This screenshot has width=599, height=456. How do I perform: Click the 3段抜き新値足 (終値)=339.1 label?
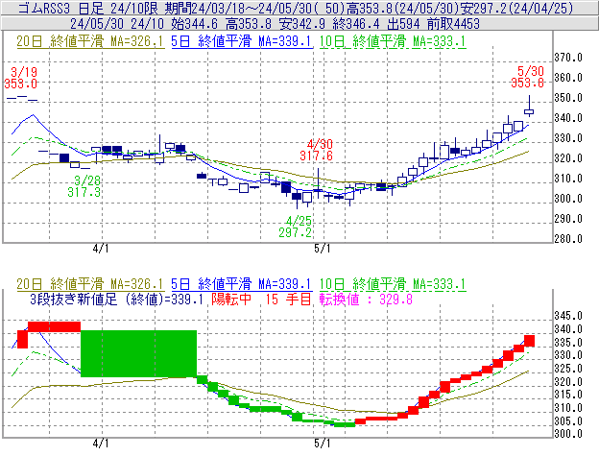coord(116,299)
